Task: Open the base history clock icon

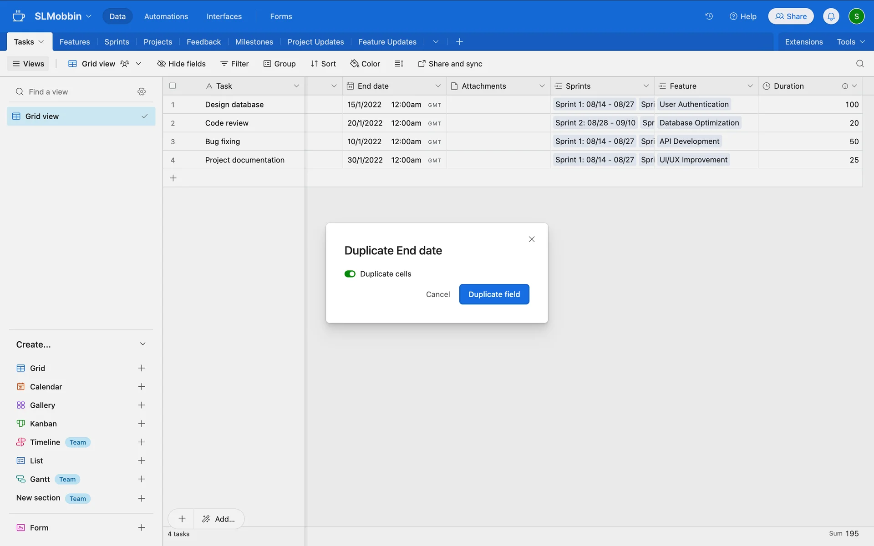Action: coord(709,16)
